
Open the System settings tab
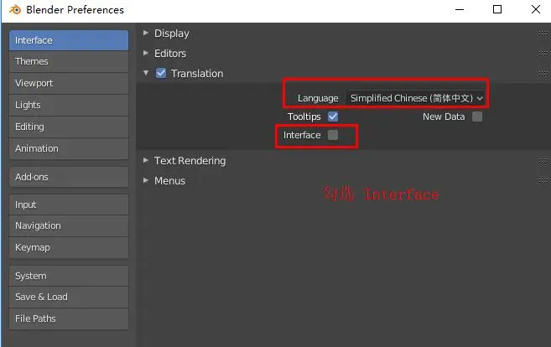69,276
